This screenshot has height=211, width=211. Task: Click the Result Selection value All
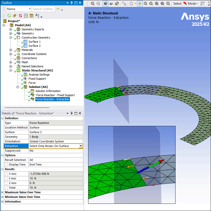point(56,160)
